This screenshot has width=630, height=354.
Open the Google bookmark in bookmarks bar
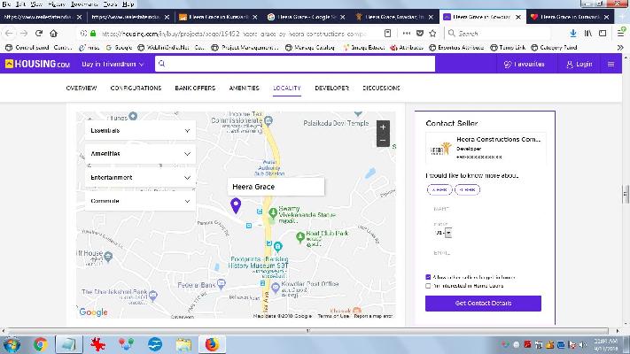pyautogui.click(x=119, y=48)
